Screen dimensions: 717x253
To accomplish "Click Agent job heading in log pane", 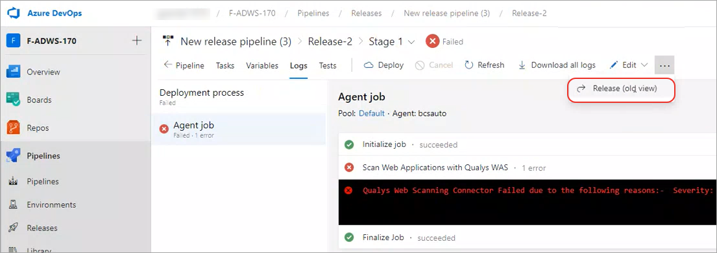I will [361, 96].
